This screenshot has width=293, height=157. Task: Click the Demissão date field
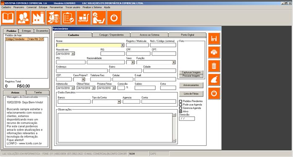[x=187, y=119]
